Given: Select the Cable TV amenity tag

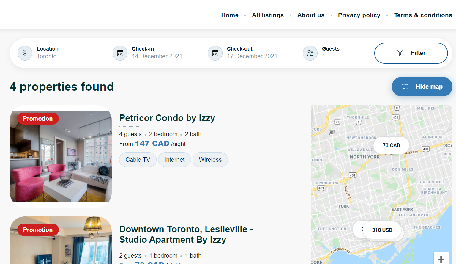Looking at the screenshot, I should coord(138,160).
